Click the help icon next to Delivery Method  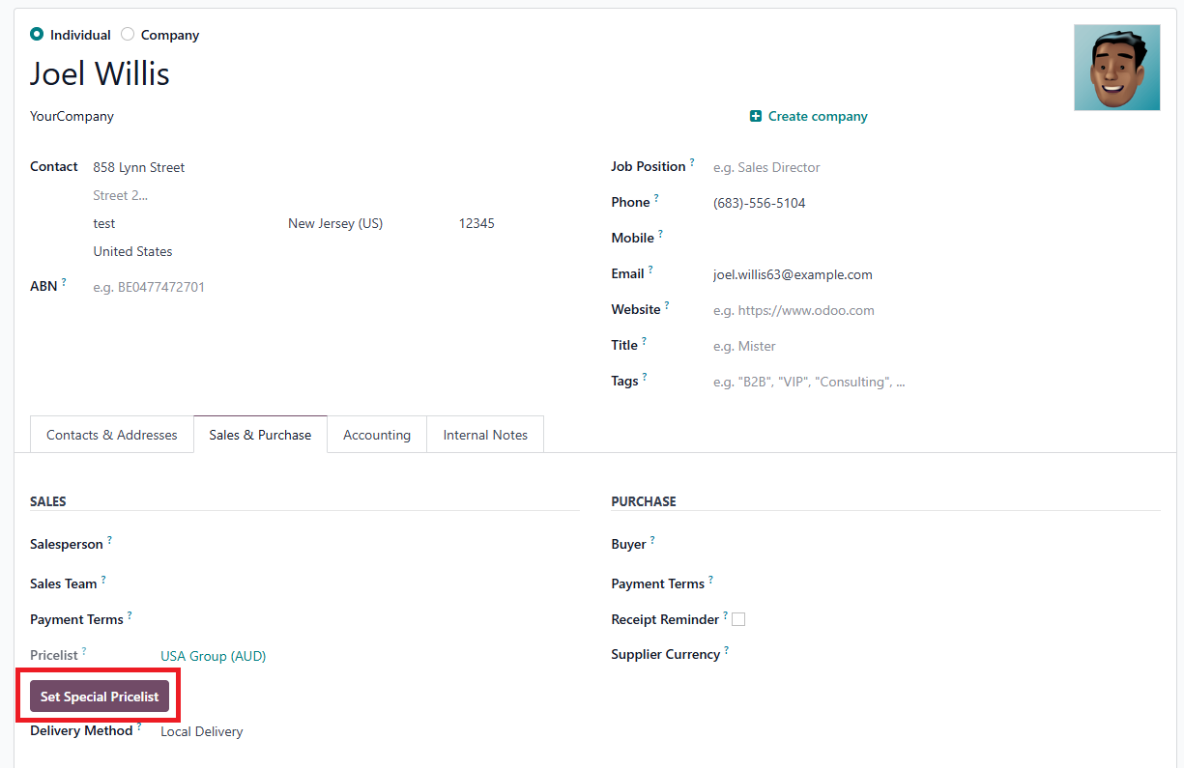coord(139,726)
